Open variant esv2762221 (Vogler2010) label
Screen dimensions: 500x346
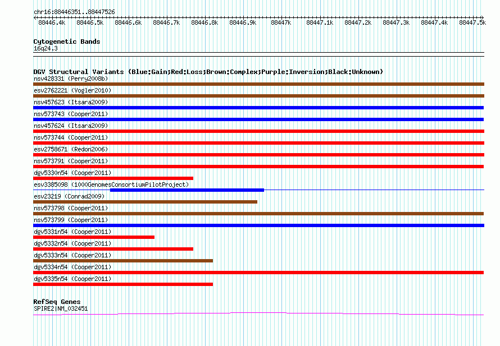tap(72, 90)
